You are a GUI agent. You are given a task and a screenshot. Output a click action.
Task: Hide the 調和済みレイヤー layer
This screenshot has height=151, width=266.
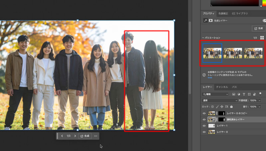coord(204,120)
